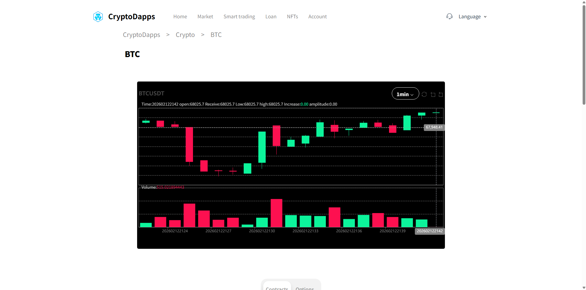Screen dimensions: 586x290
Task: Switch to the Options tab
Action: pyautogui.click(x=304, y=287)
